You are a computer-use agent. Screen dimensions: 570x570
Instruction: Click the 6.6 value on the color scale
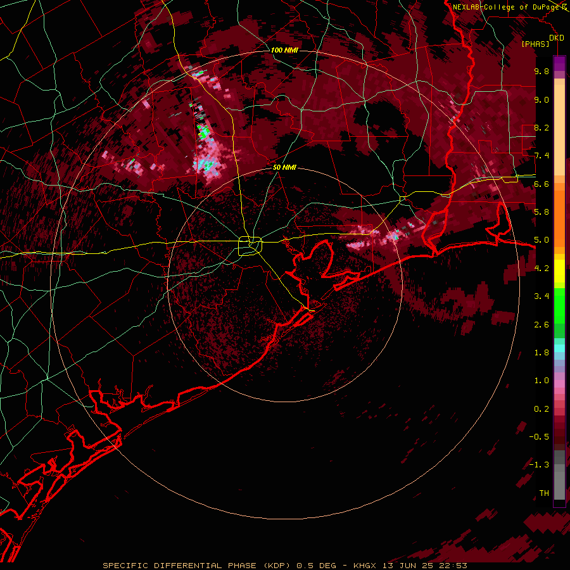click(x=541, y=184)
